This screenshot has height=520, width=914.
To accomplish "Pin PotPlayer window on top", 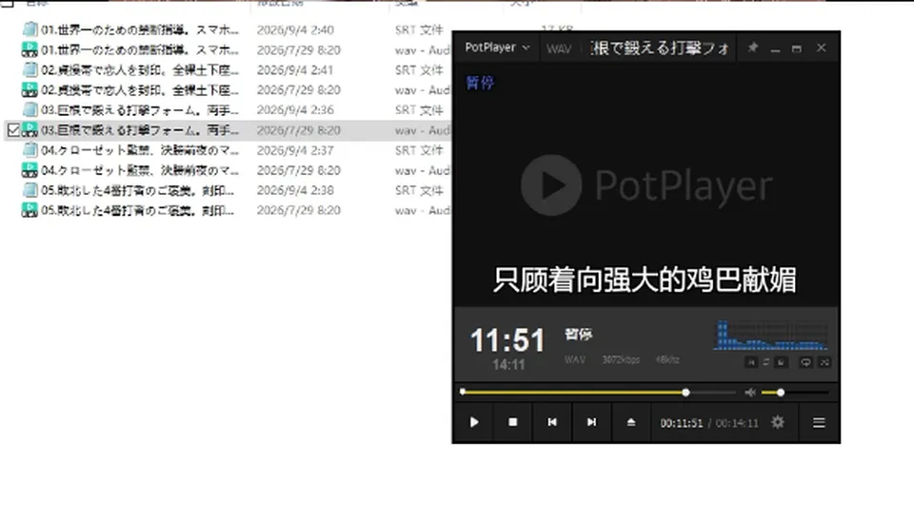I will click(752, 48).
